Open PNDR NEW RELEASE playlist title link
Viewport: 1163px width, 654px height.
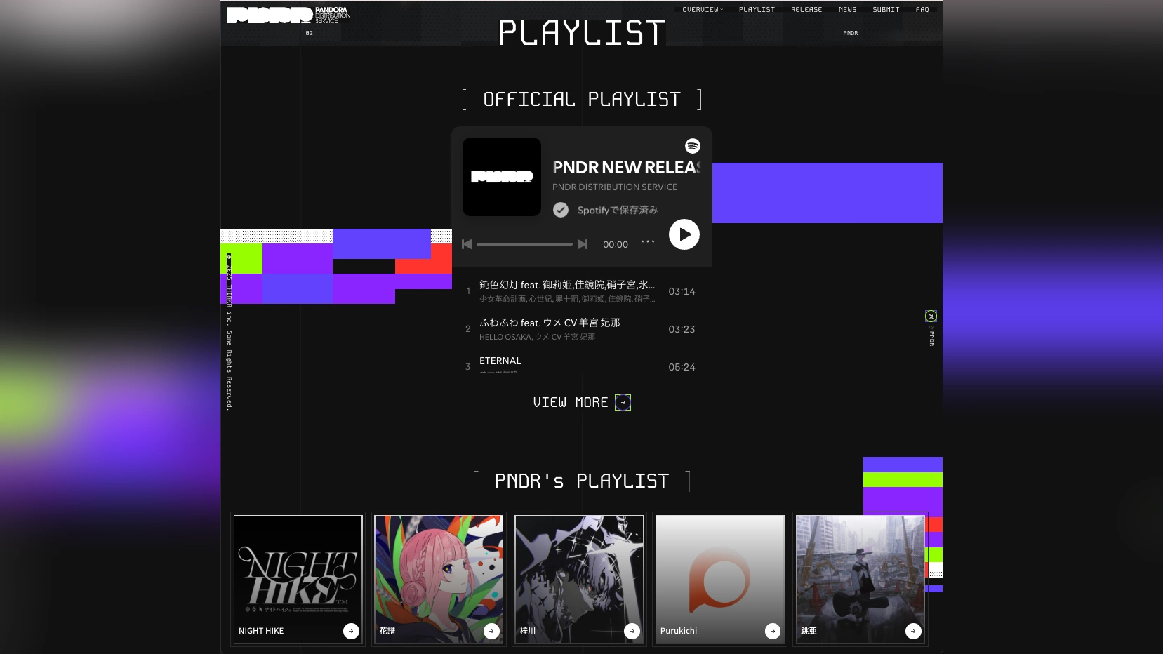626,168
